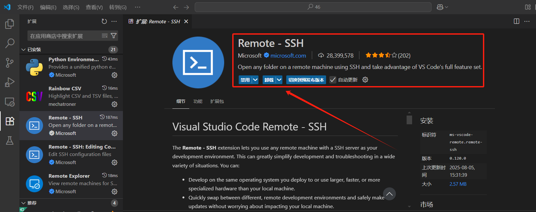Open the Explorer view in activity bar
536x212 pixels.
(x=10, y=24)
